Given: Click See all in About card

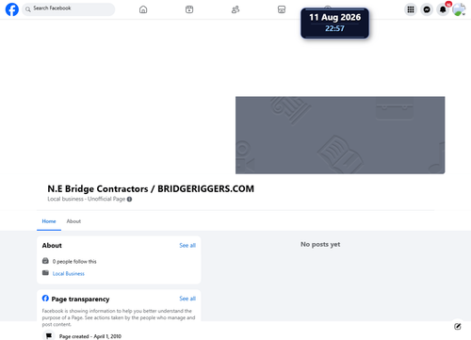Looking at the screenshot, I should (187, 246).
